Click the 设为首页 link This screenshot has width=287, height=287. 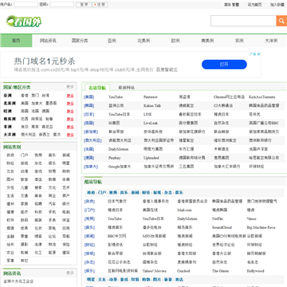coord(254,5)
